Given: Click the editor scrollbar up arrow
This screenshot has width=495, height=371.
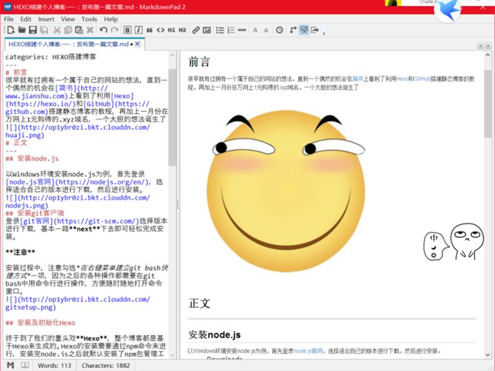Looking at the screenshot, I should pyautogui.click(x=172, y=55).
